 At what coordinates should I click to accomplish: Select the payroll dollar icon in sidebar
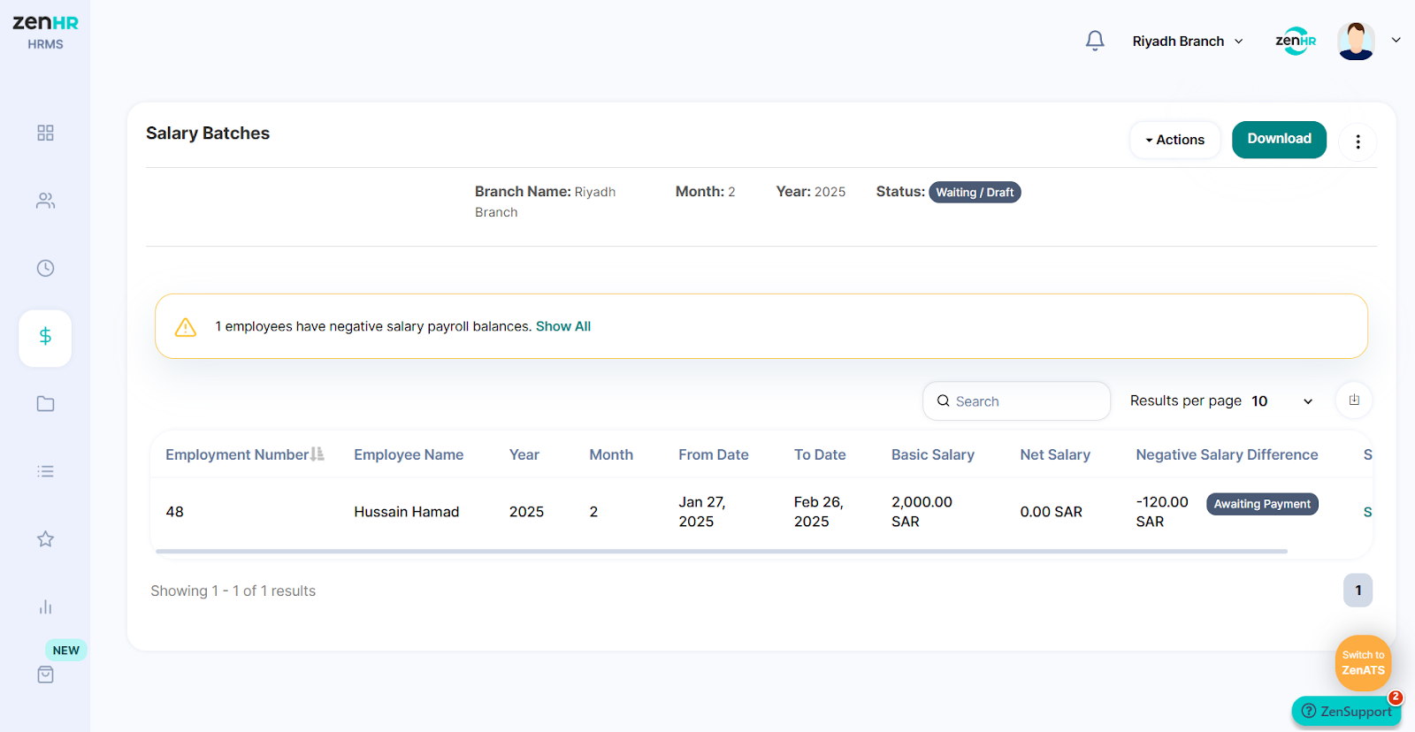(45, 337)
